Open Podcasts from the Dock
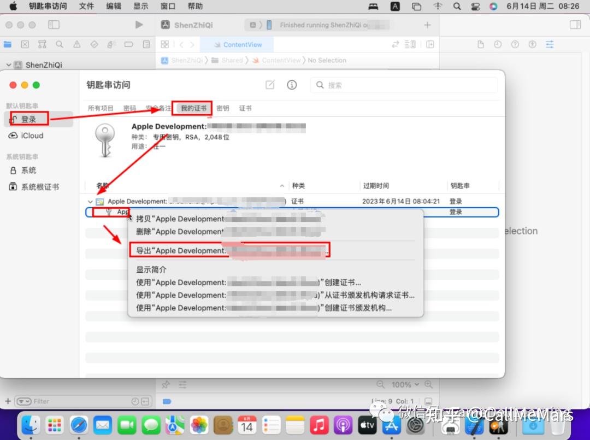 coord(343,425)
